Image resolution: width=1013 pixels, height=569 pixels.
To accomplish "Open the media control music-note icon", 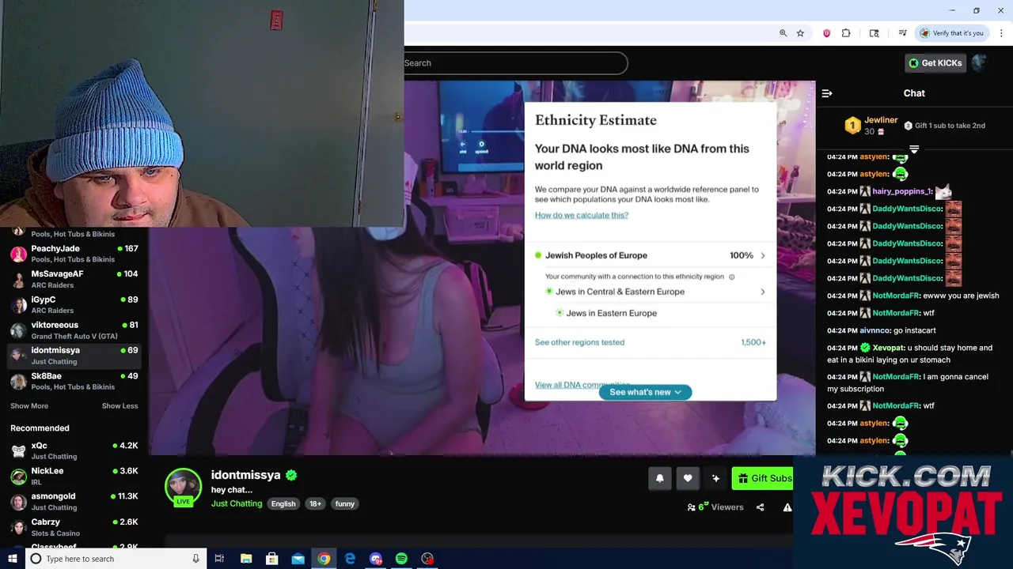I will (x=902, y=33).
